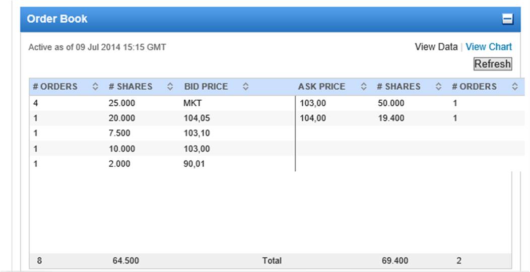Click the 103,00 ask price cell

point(313,103)
